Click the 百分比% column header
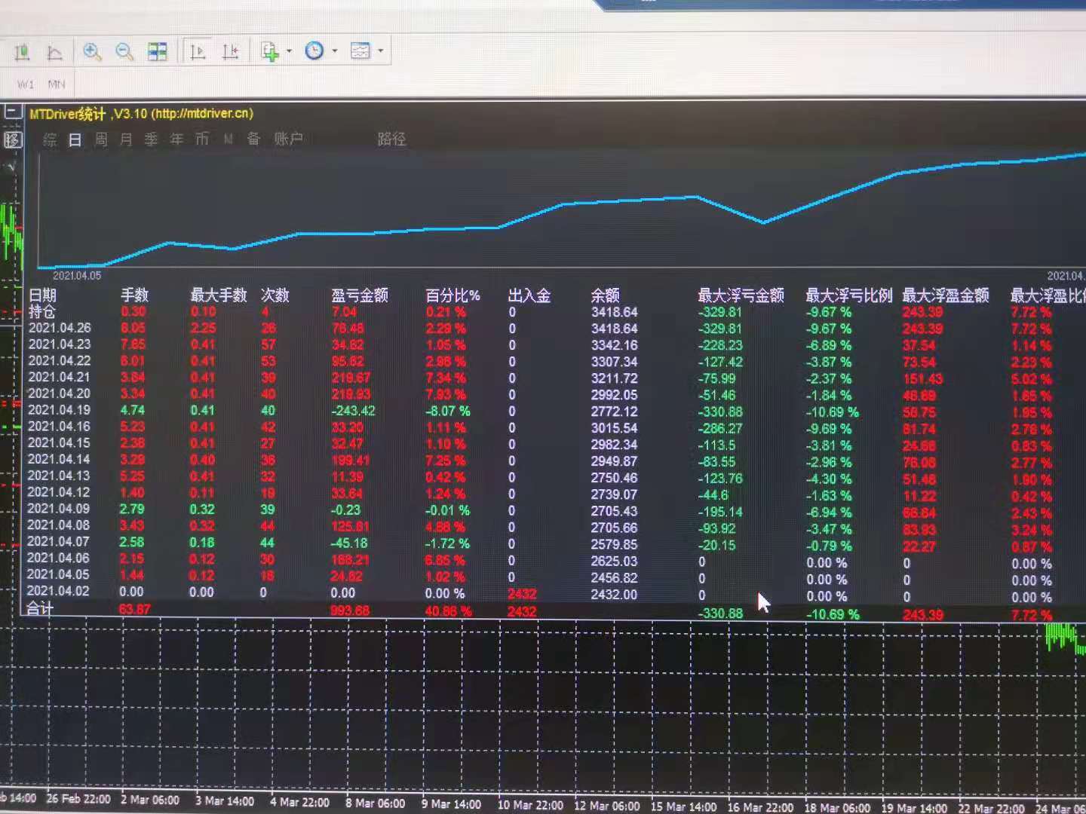This screenshot has height=814, width=1086. (452, 295)
